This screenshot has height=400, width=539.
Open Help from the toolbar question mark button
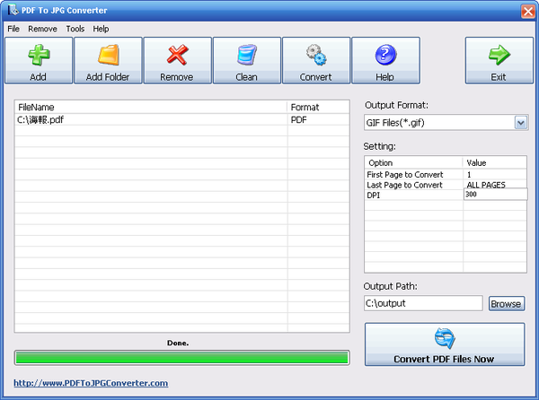[x=385, y=60]
